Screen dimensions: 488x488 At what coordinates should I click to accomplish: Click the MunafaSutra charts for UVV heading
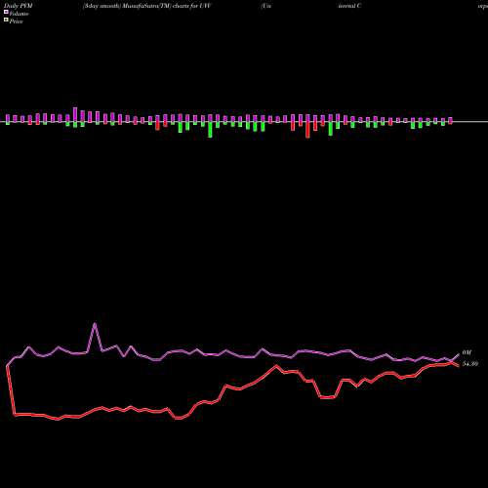click(147, 6)
